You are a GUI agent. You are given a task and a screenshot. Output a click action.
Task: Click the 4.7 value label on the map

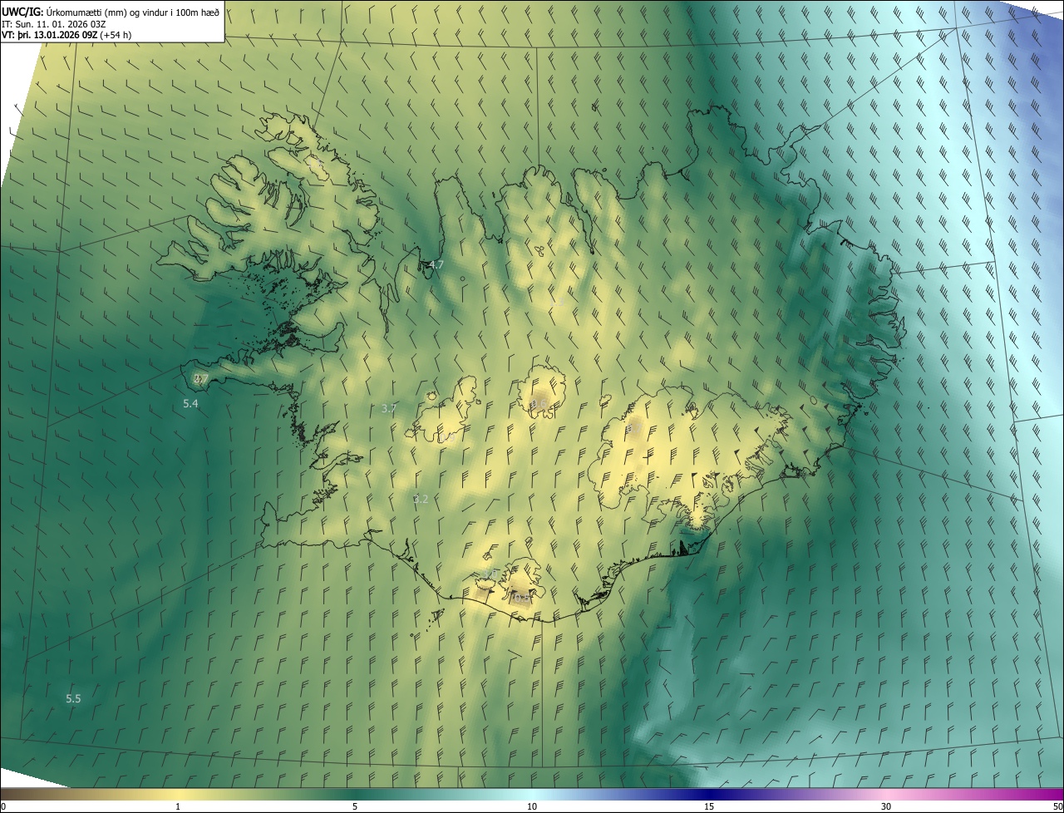click(x=436, y=265)
